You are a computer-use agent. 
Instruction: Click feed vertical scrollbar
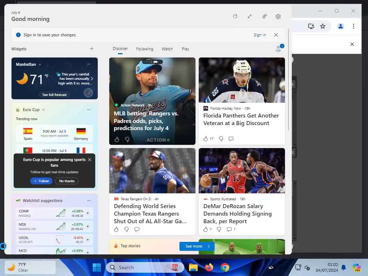[x=288, y=80]
